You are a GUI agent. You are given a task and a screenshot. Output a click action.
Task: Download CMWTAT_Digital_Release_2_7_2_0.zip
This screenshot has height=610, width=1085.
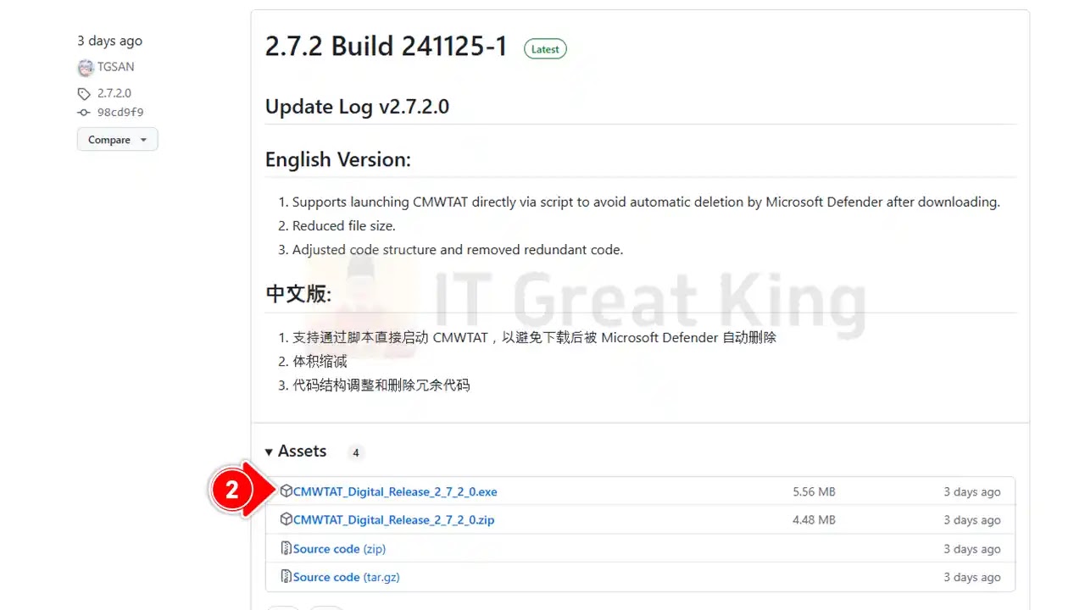(393, 519)
